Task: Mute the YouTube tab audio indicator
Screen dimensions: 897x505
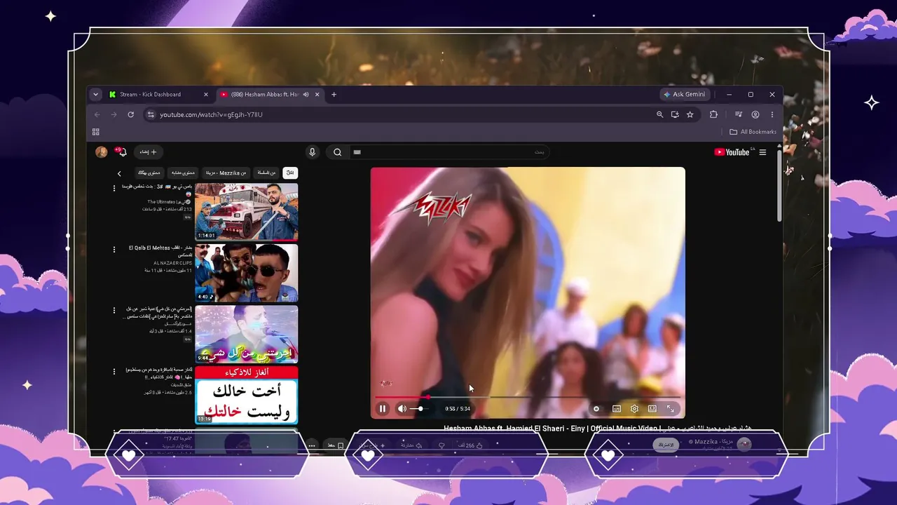Action: click(x=306, y=95)
